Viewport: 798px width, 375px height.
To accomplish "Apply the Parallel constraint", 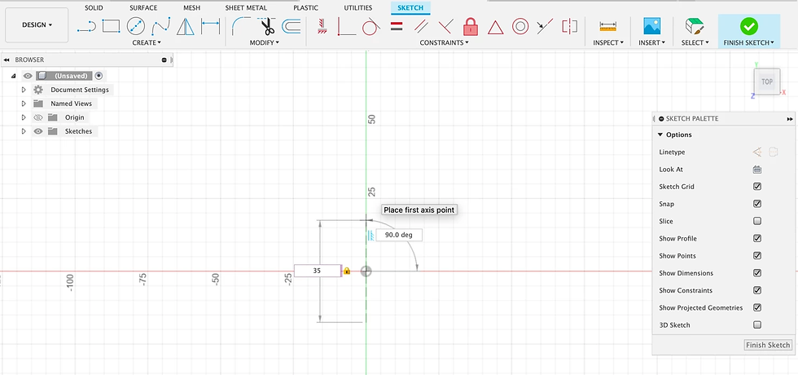I will pos(421,26).
